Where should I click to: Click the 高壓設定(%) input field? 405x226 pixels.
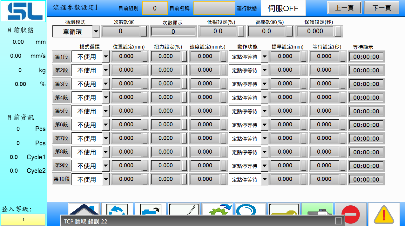(x=267, y=31)
